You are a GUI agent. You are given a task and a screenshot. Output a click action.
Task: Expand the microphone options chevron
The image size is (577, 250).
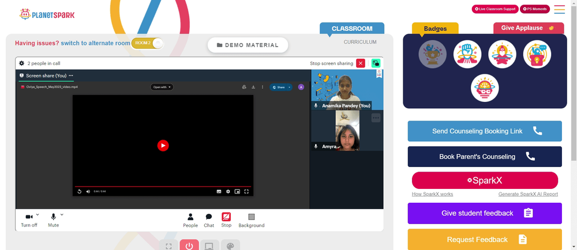point(62,214)
